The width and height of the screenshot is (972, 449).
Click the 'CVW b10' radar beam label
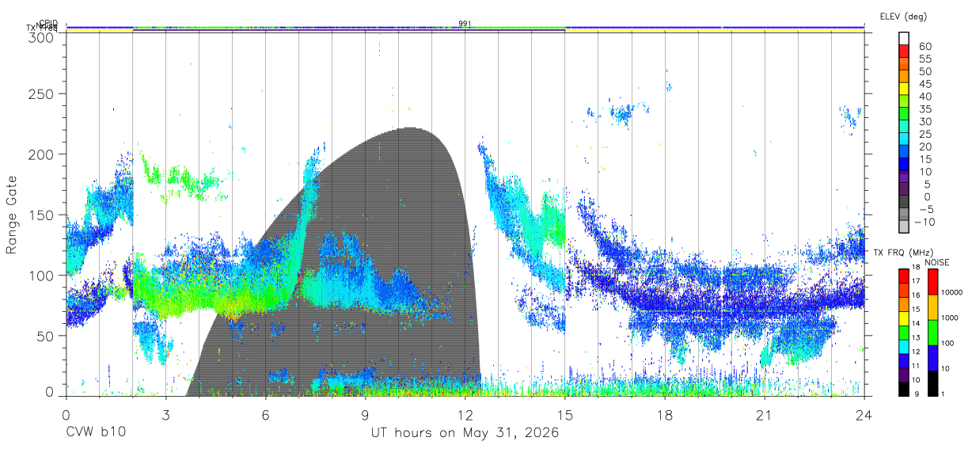[95, 432]
